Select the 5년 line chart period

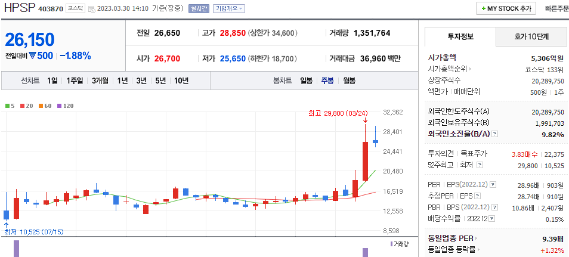click(160, 80)
